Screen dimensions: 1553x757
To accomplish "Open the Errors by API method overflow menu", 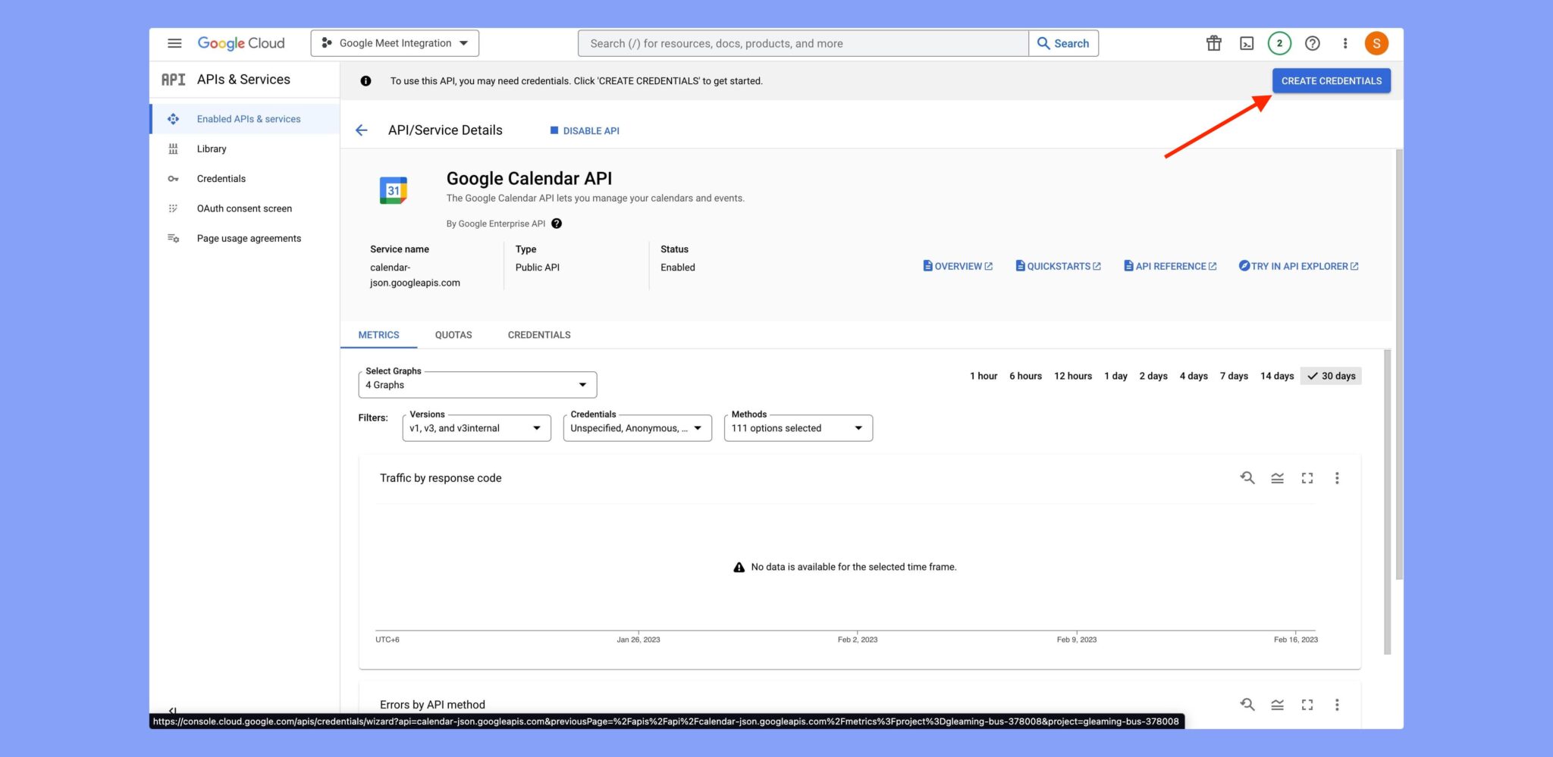I will pyautogui.click(x=1337, y=705).
